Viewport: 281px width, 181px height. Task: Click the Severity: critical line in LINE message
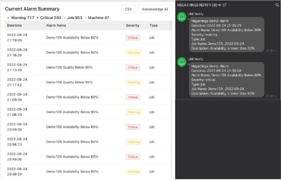click(203, 80)
